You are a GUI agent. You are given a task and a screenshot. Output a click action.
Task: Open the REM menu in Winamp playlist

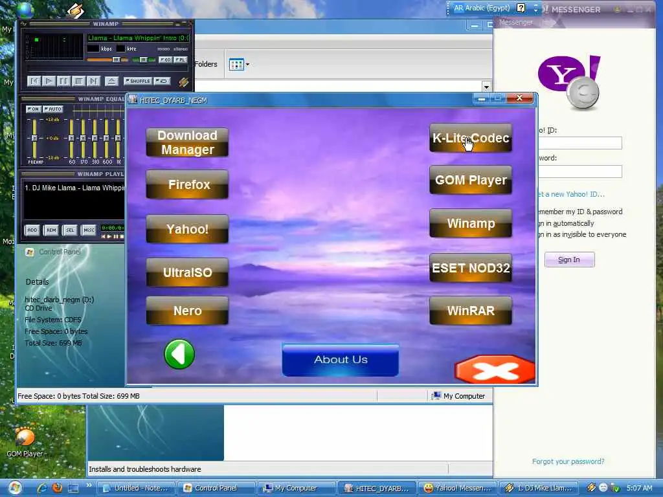[51, 230]
